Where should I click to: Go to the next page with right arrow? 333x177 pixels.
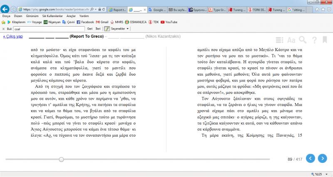(x=322, y=158)
